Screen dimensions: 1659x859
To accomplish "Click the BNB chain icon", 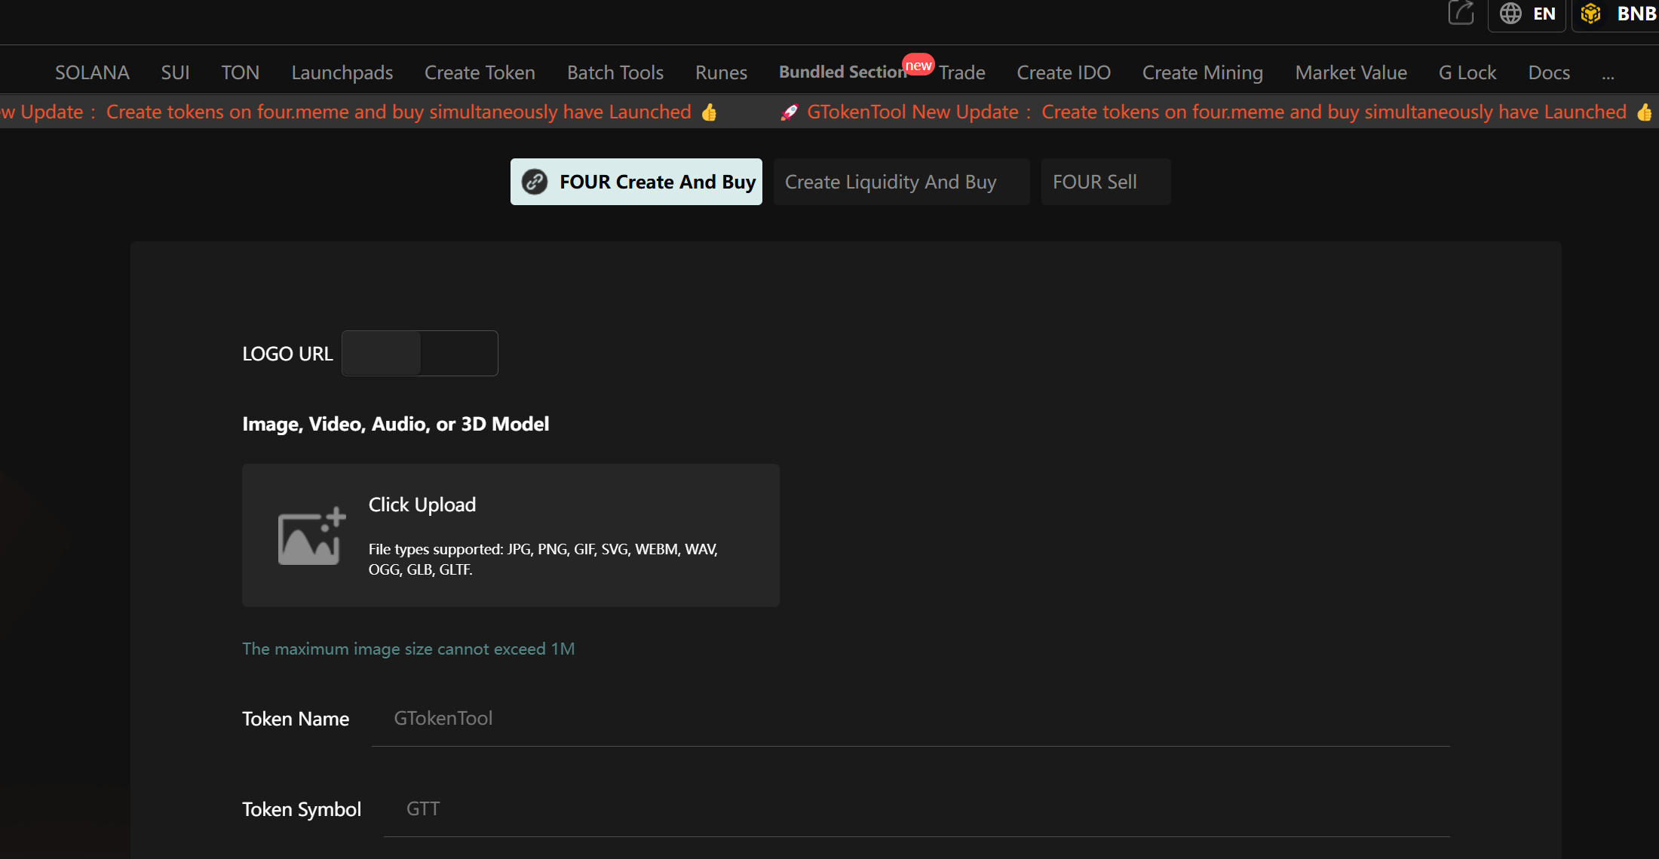I will tap(1591, 13).
